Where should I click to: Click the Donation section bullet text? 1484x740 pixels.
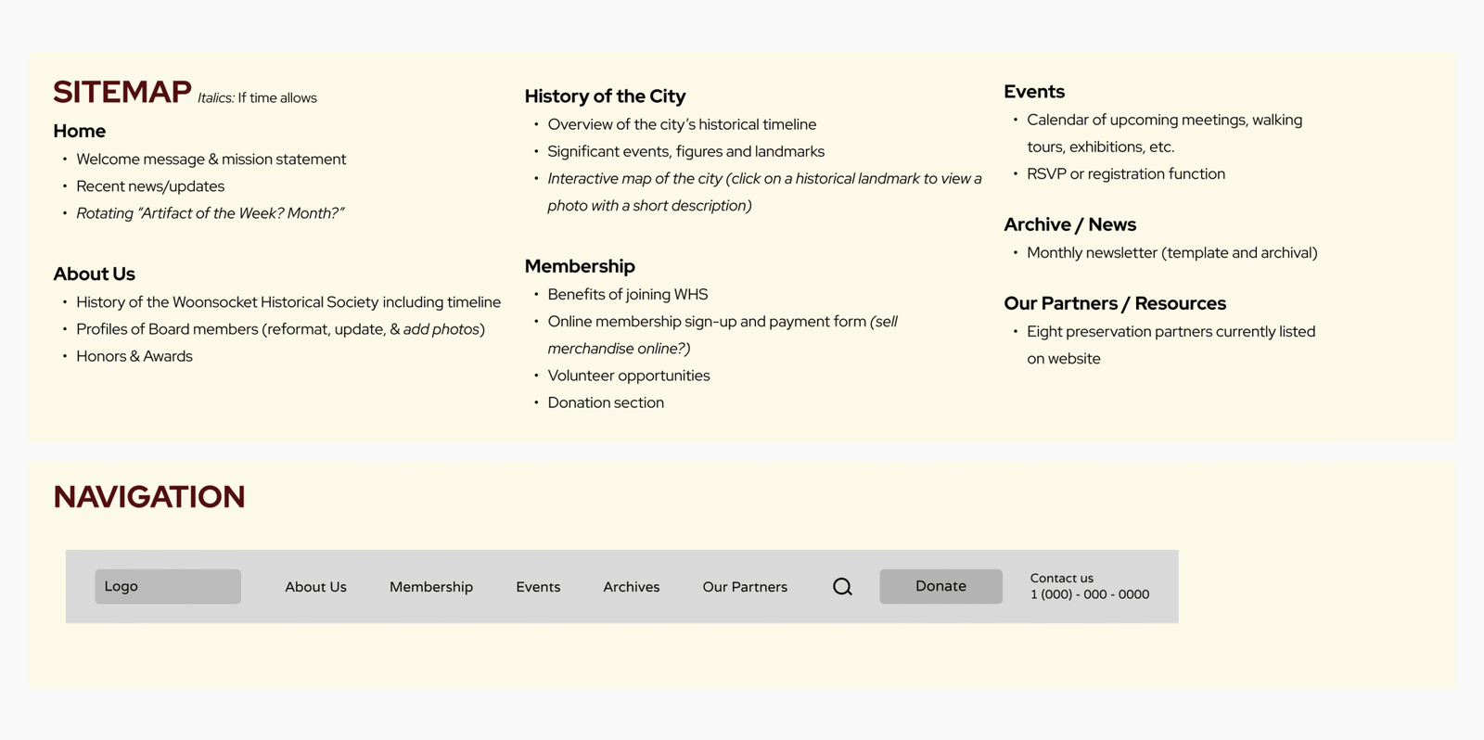606,402
